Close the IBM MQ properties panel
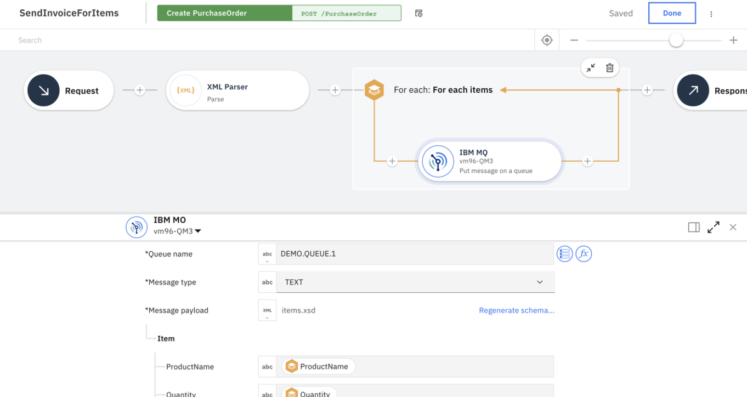 733,227
